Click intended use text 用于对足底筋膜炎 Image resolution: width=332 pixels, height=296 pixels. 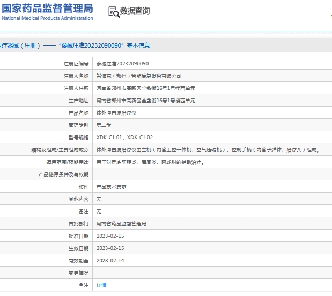click(116, 162)
